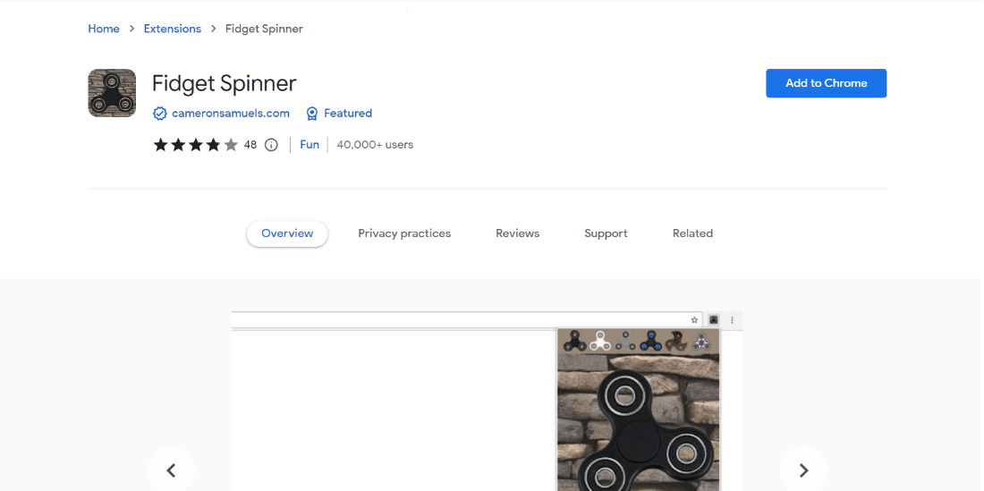Click the Fidget Spinner extension icon
984x491 pixels.
(112, 93)
